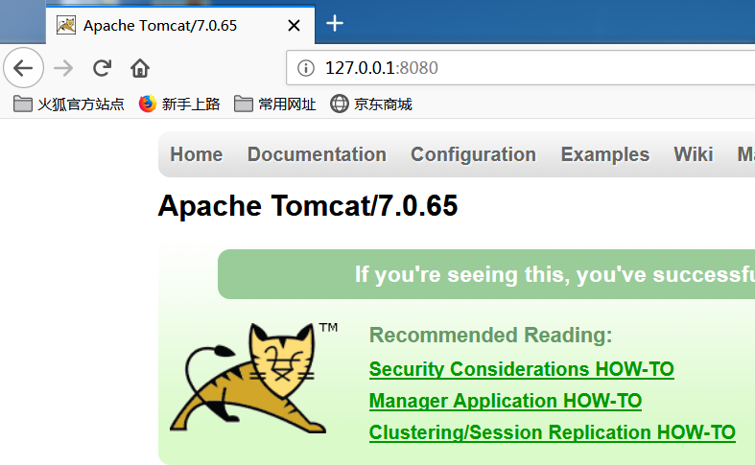Open a new tab with the plus icon
Screen dimensions: 755x465
(335, 23)
